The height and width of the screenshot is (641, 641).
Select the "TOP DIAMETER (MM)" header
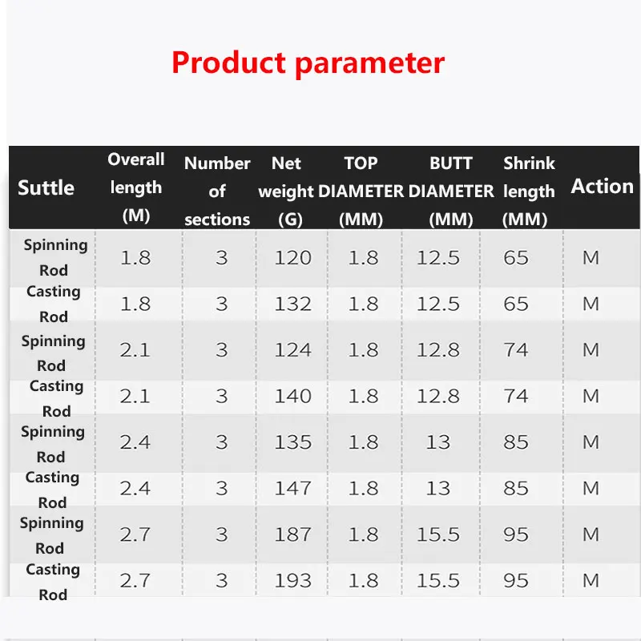361,191
